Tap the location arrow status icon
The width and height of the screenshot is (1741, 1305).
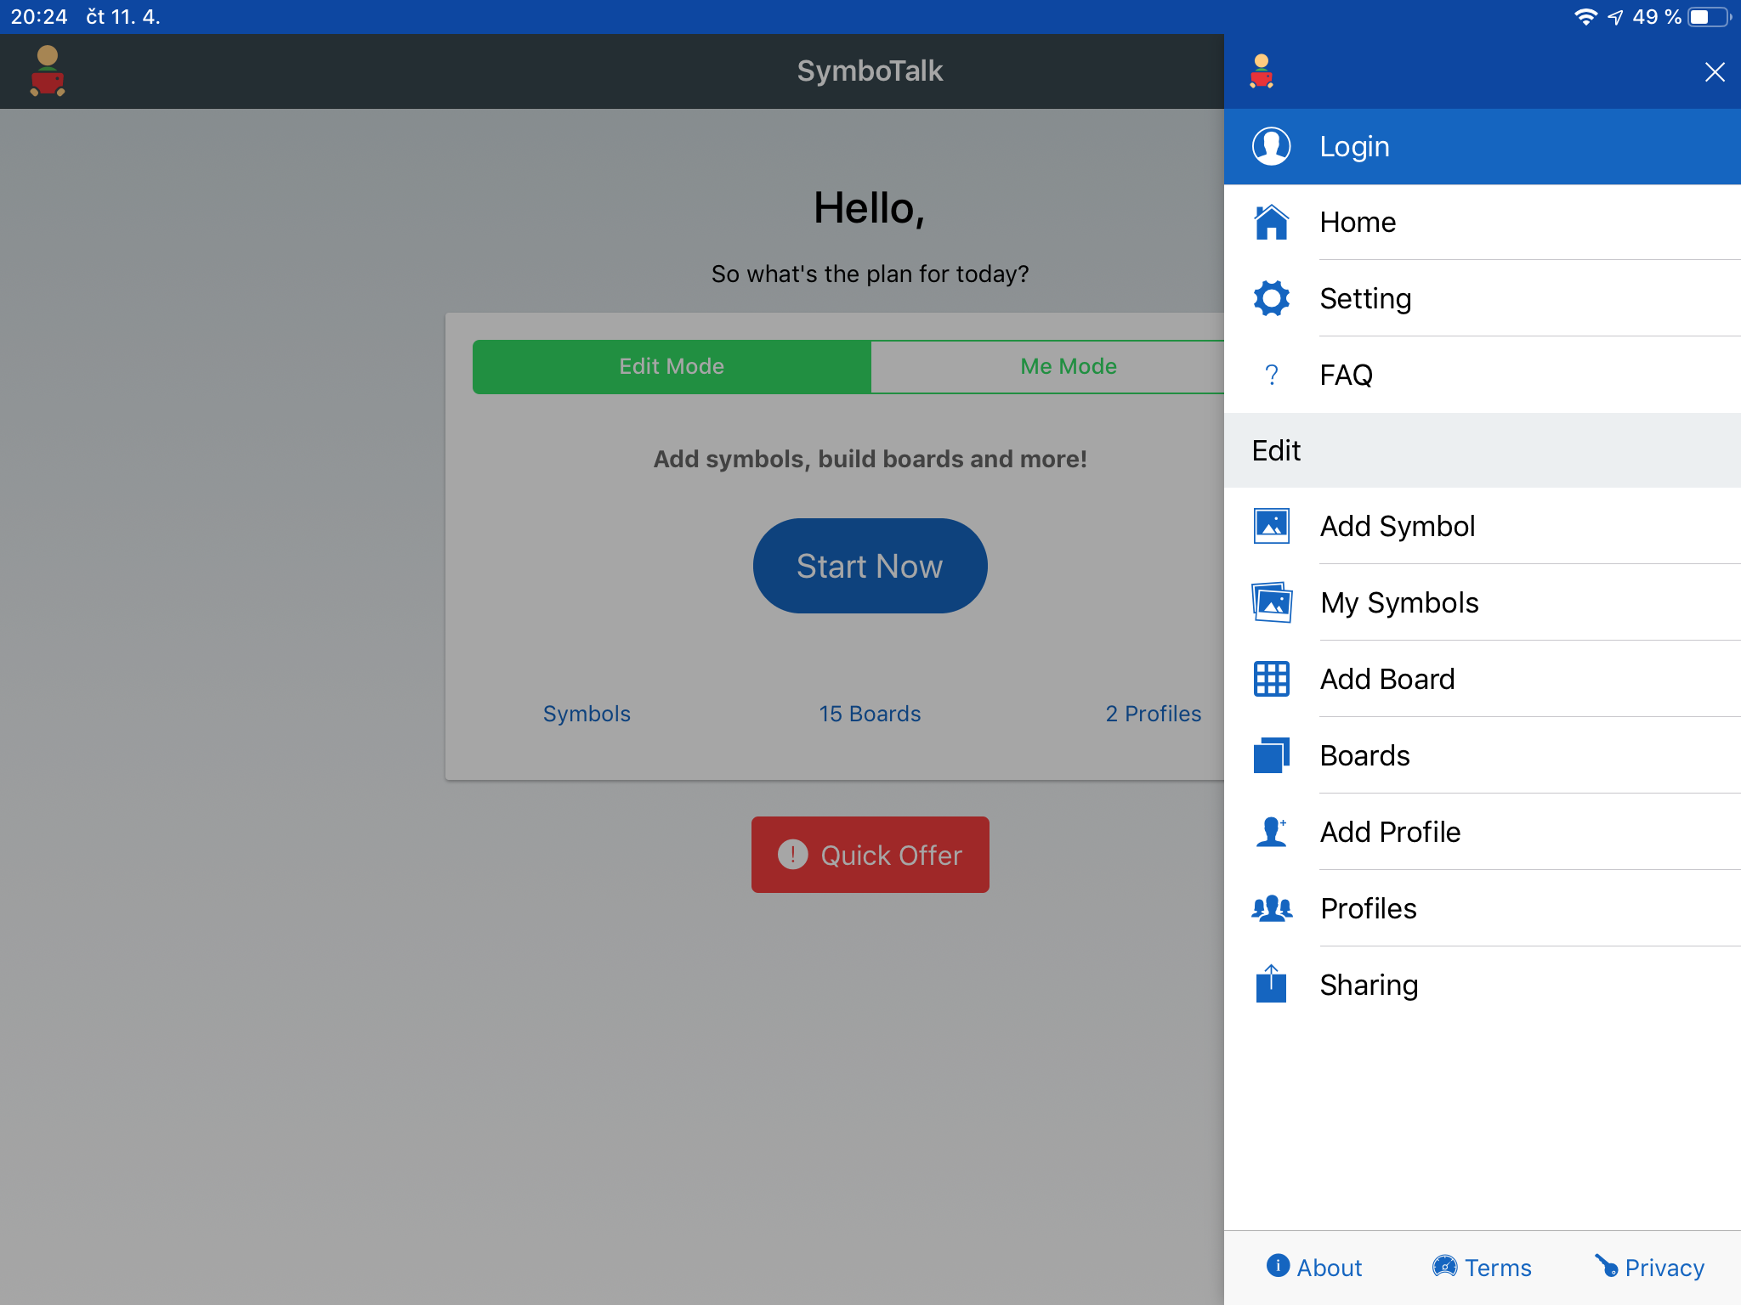[1615, 17]
